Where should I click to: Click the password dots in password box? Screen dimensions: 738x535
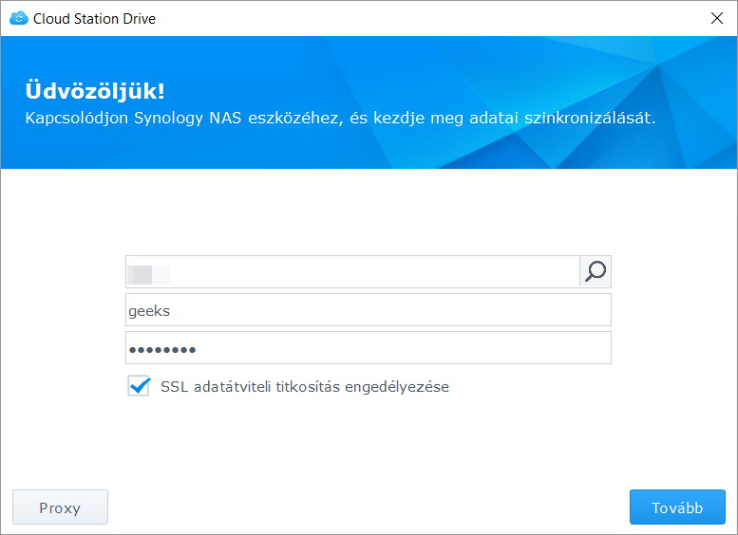click(x=162, y=349)
